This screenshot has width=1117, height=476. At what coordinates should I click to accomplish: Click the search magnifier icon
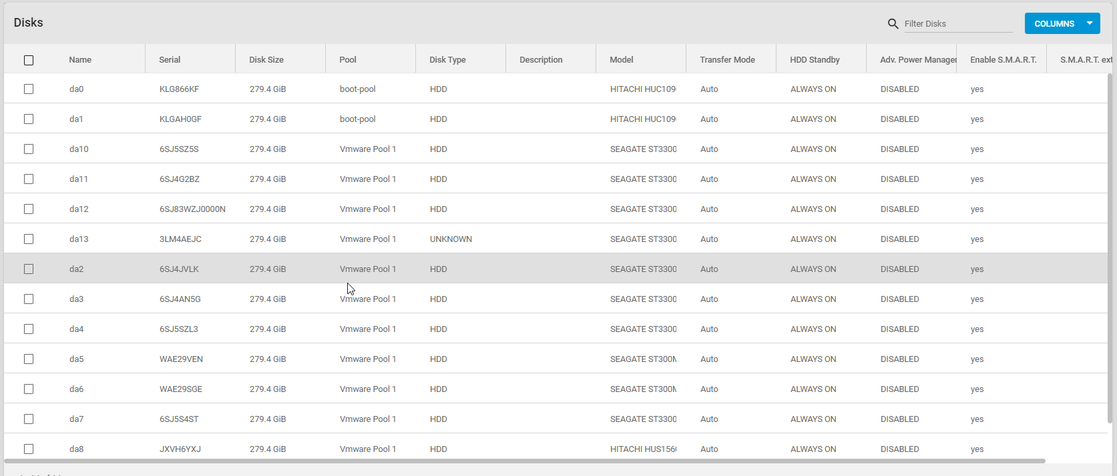893,24
